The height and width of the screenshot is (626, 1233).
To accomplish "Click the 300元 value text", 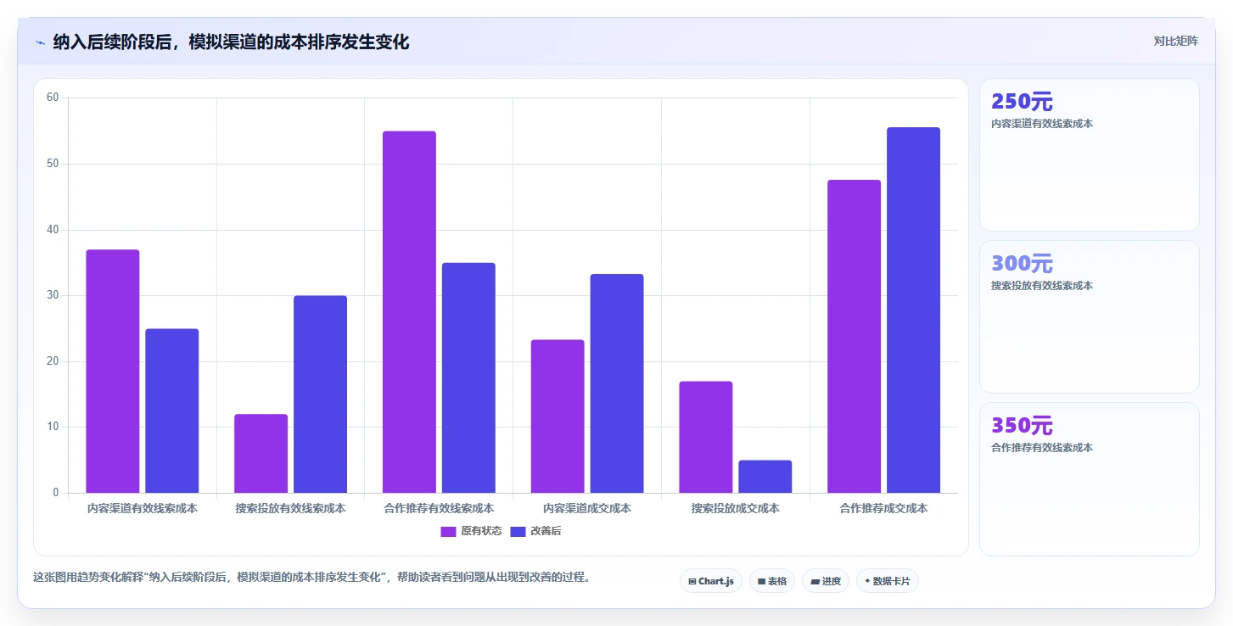I will 1022,264.
